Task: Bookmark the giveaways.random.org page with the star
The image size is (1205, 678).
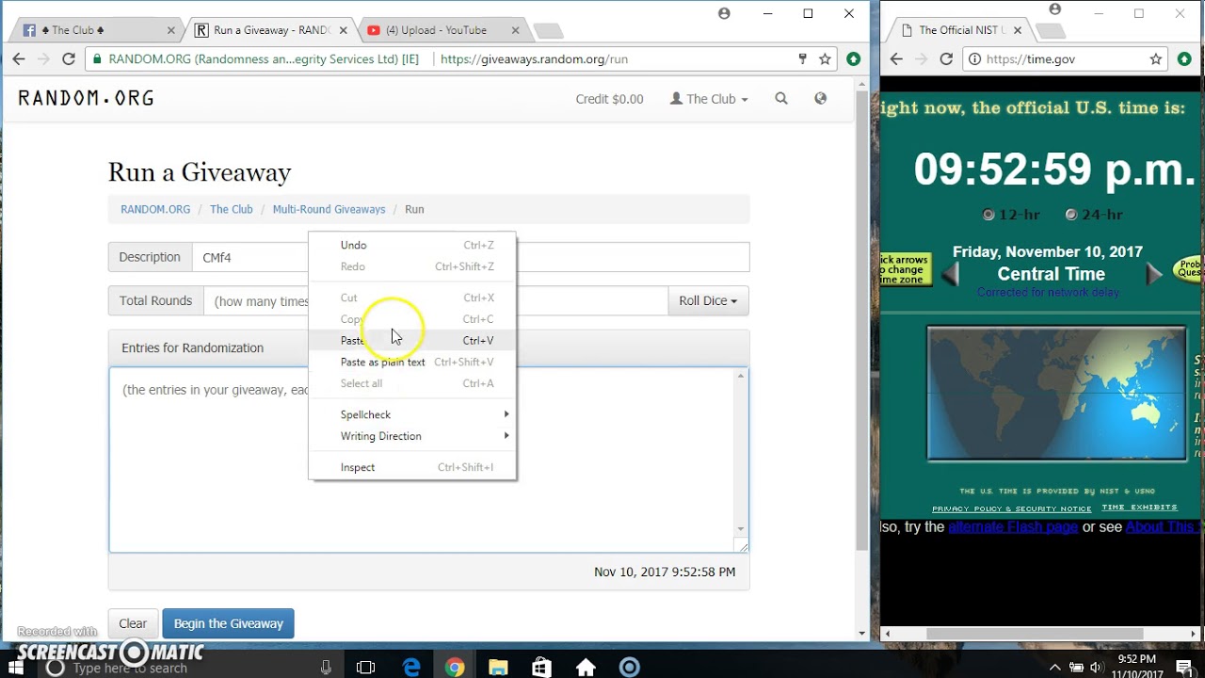Action: (x=825, y=58)
